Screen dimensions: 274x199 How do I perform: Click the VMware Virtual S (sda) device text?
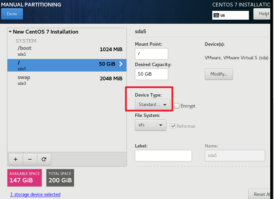tap(236, 58)
